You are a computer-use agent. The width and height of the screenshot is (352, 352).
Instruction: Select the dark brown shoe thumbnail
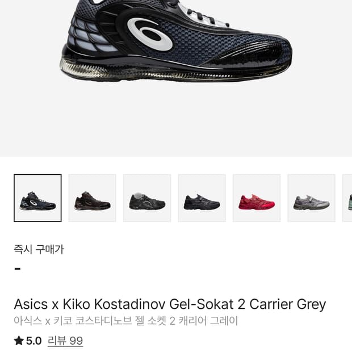[x=93, y=198]
